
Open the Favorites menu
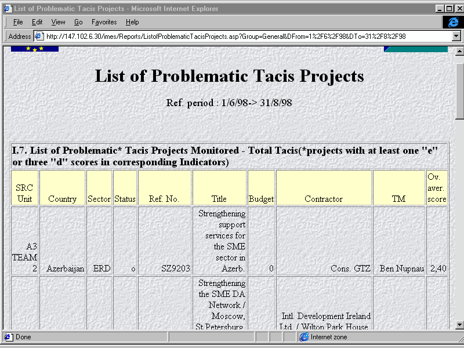click(104, 22)
